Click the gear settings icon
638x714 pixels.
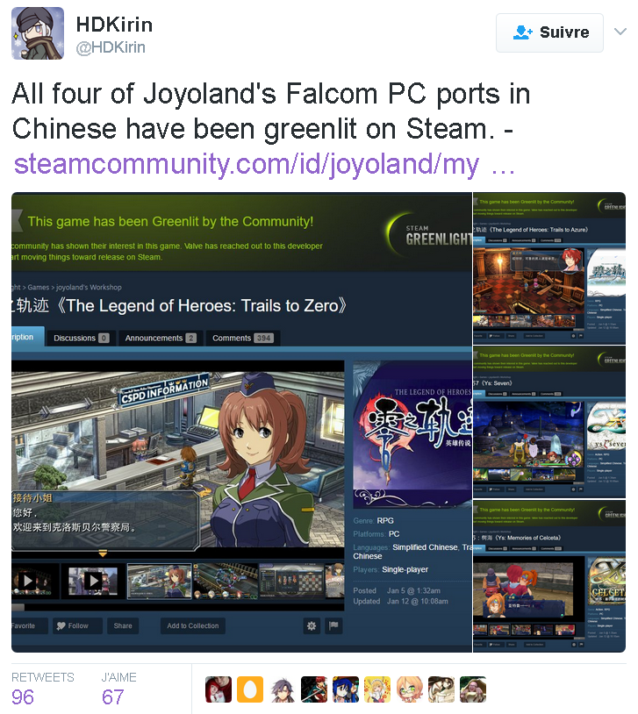point(312,625)
